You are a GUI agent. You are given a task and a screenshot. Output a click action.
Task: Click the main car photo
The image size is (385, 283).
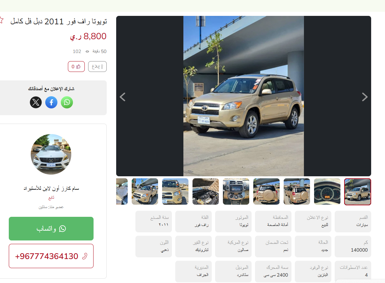[x=243, y=96]
